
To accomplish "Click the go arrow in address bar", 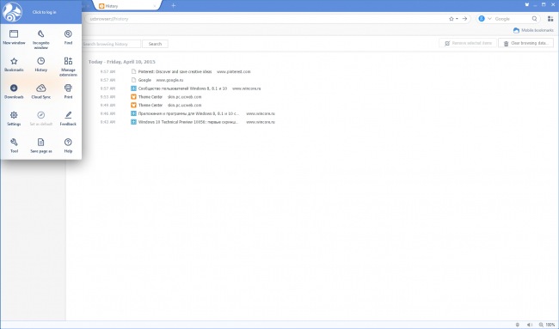I will click(464, 19).
